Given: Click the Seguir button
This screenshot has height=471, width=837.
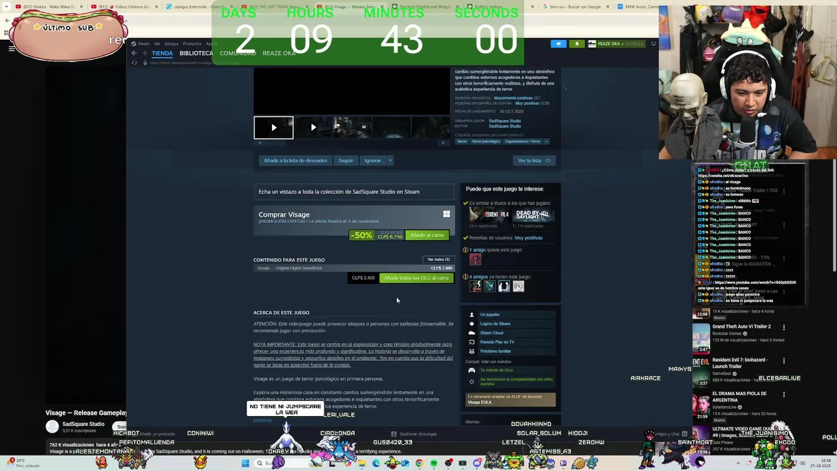Looking at the screenshot, I should (346, 160).
